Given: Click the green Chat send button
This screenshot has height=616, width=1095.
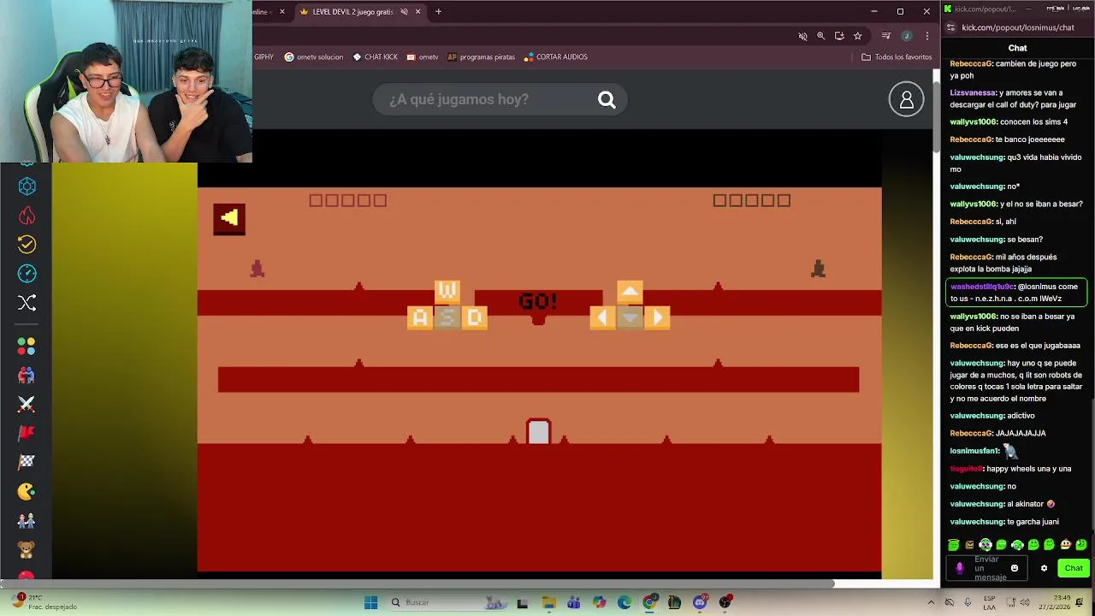Looking at the screenshot, I should click(1073, 568).
